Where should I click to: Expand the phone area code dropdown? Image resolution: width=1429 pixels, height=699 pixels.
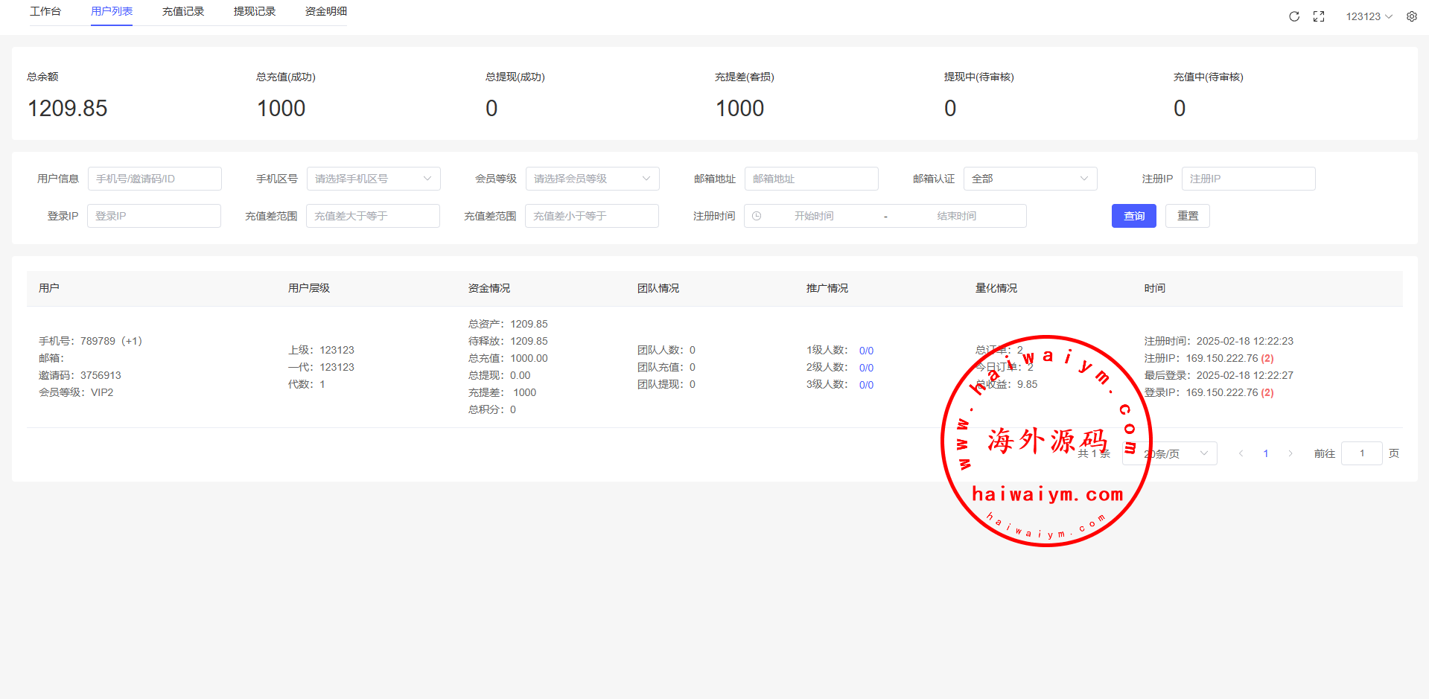(373, 179)
